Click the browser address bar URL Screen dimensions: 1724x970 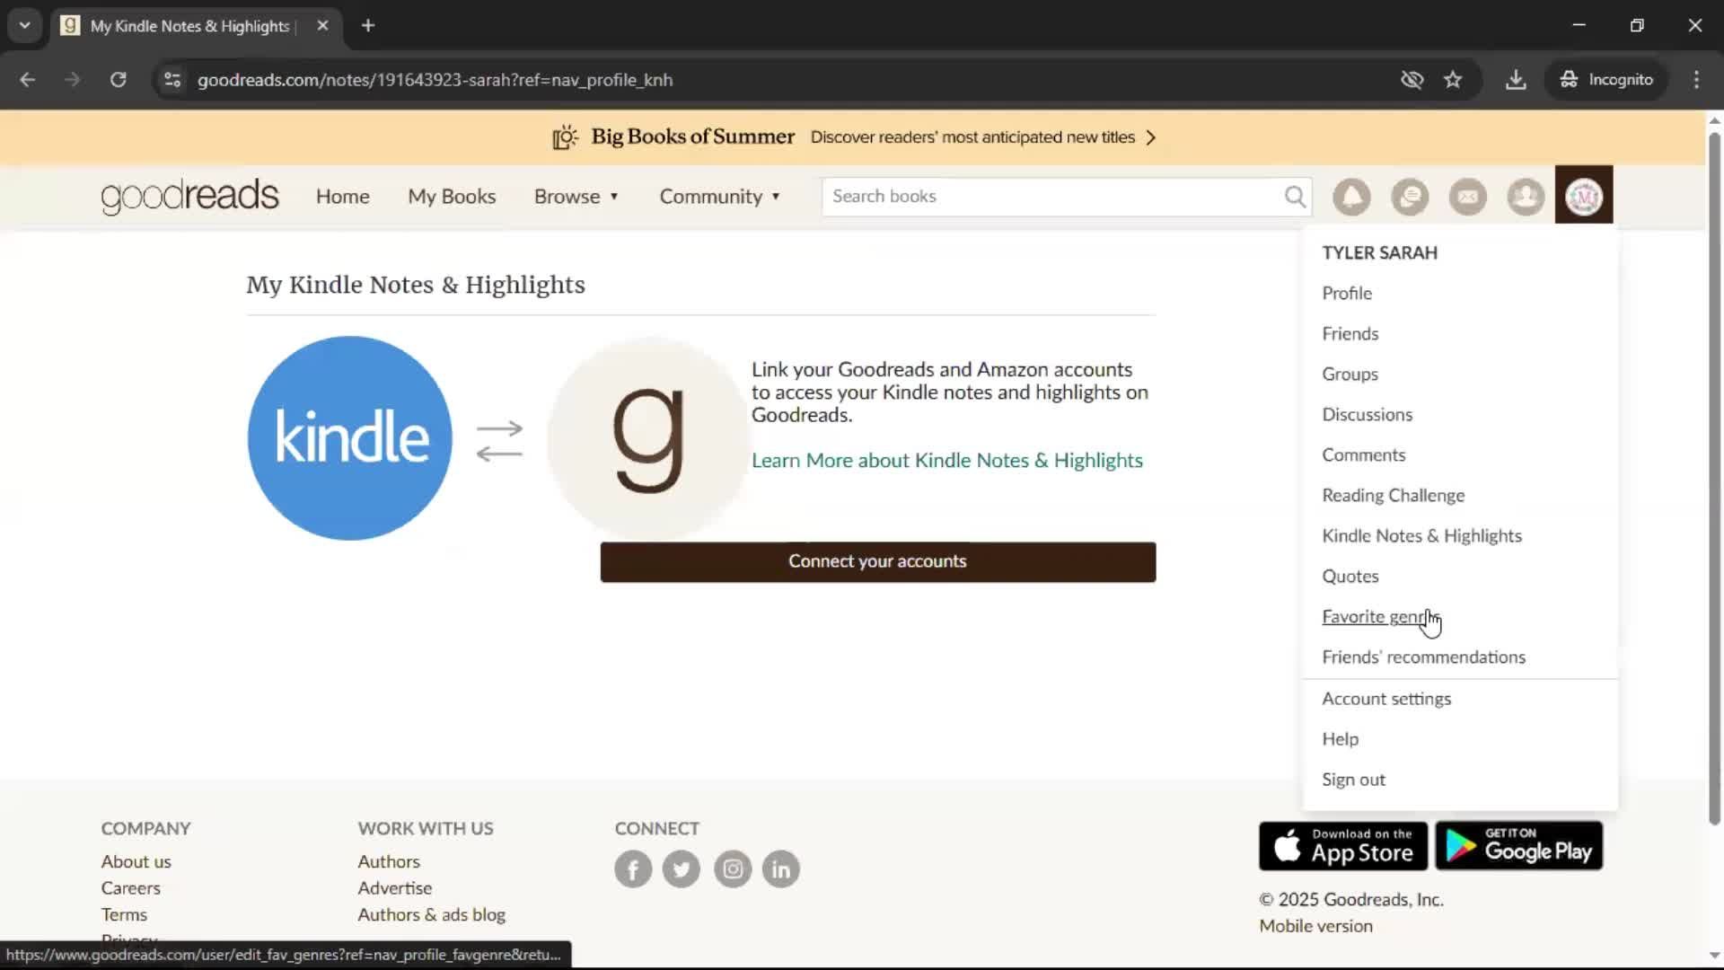435,79
